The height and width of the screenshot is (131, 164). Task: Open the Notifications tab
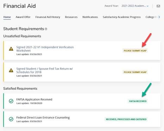[x=90, y=17]
